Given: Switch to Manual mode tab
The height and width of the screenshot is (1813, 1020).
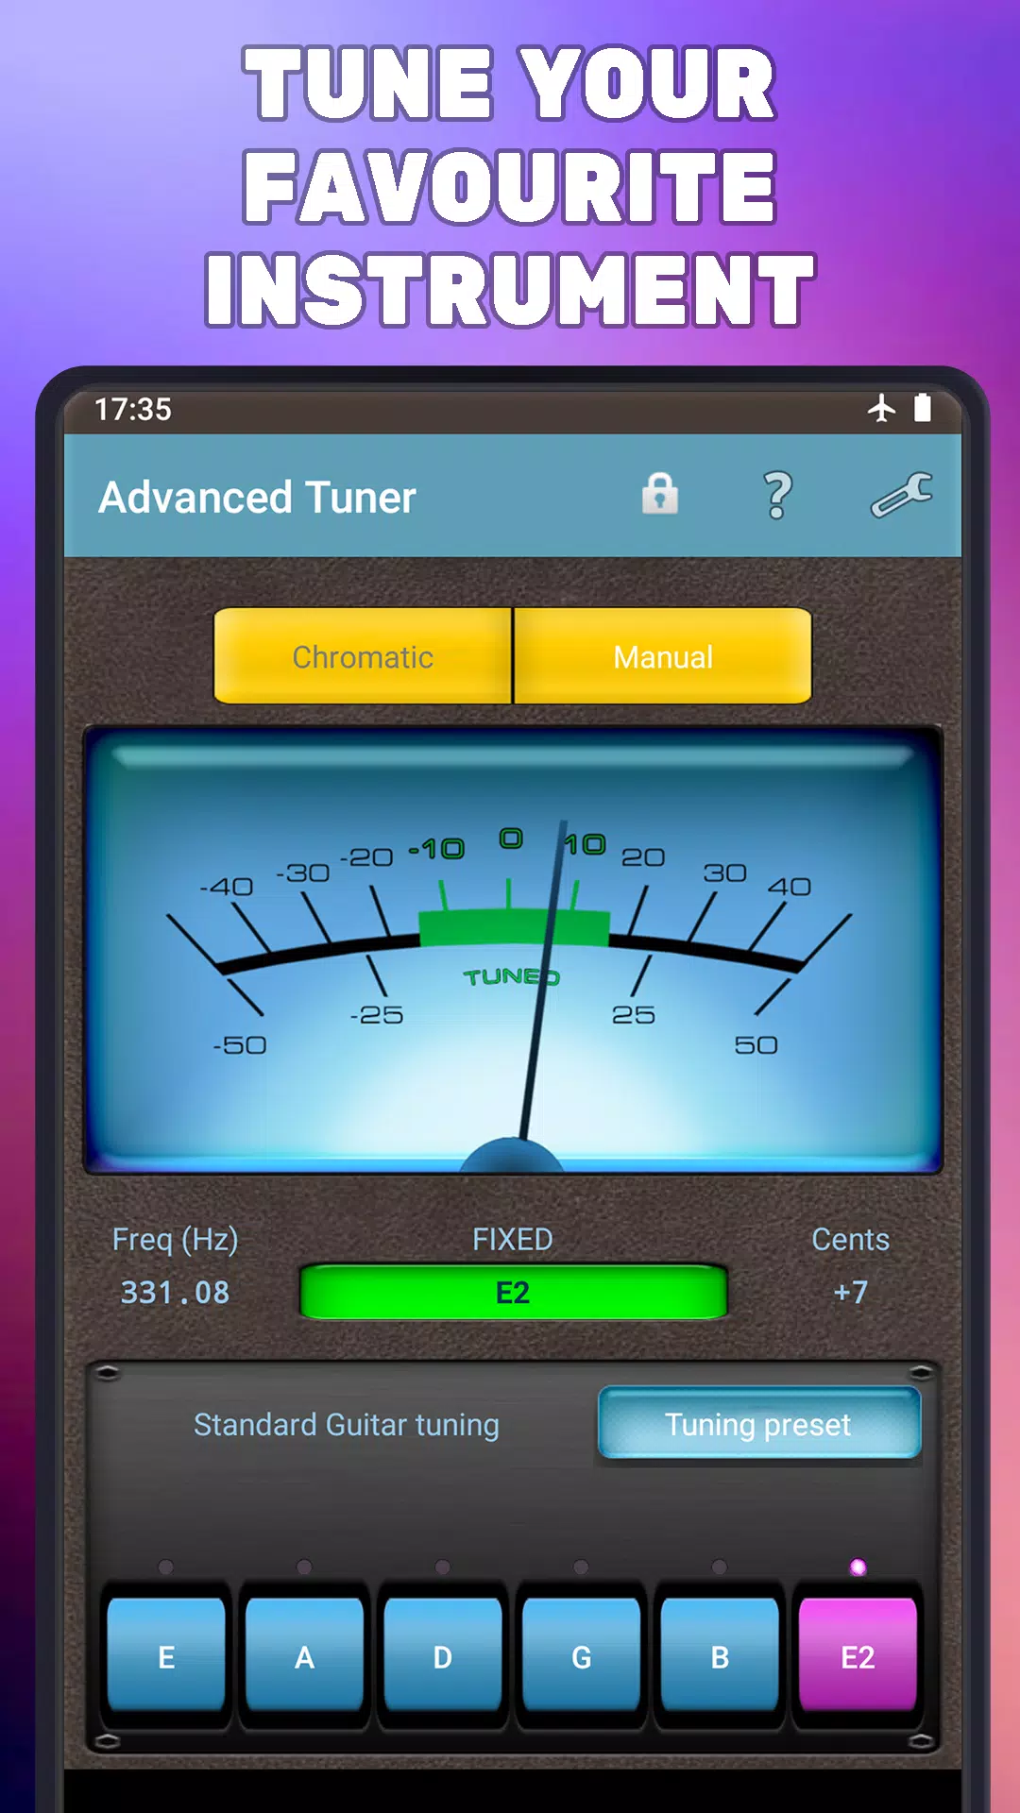Looking at the screenshot, I should pos(663,656).
